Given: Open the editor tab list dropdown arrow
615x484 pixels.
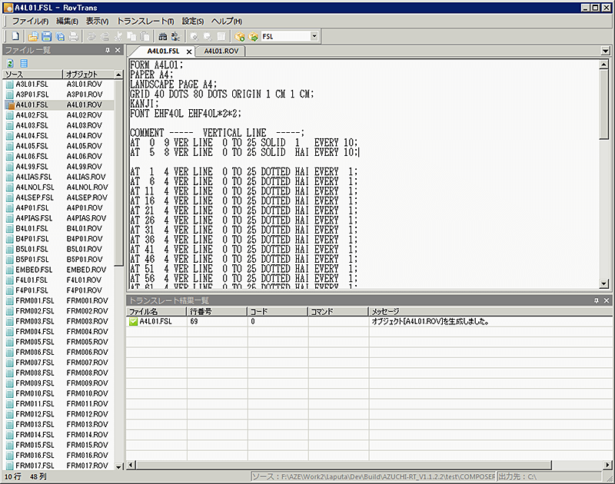Looking at the screenshot, I should click(x=607, y=51).
